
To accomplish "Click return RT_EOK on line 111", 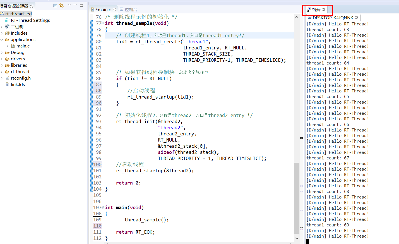I will coord(135,232).
